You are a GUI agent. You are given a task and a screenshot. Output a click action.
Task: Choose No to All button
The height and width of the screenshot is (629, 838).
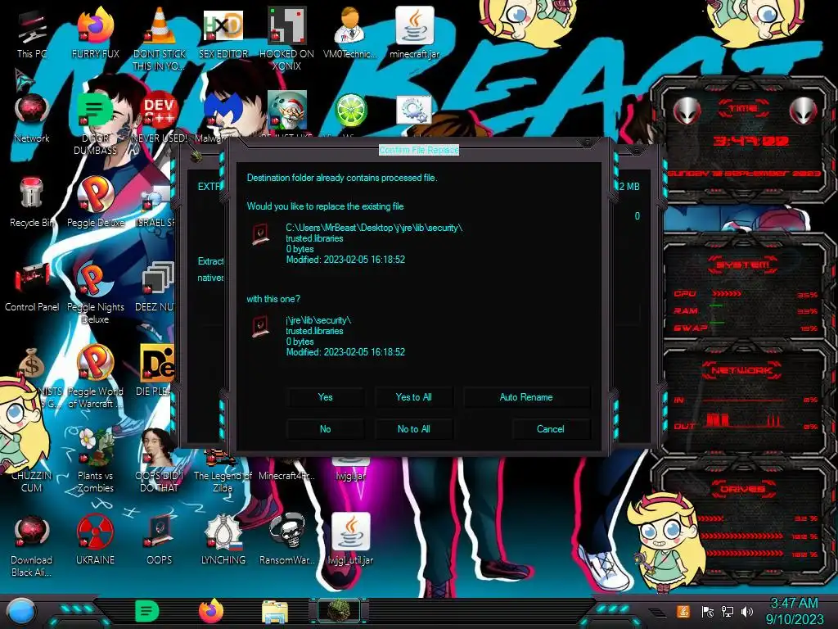click(413, 429)
